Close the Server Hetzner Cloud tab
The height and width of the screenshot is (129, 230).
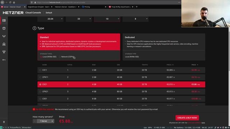[25, 7]
